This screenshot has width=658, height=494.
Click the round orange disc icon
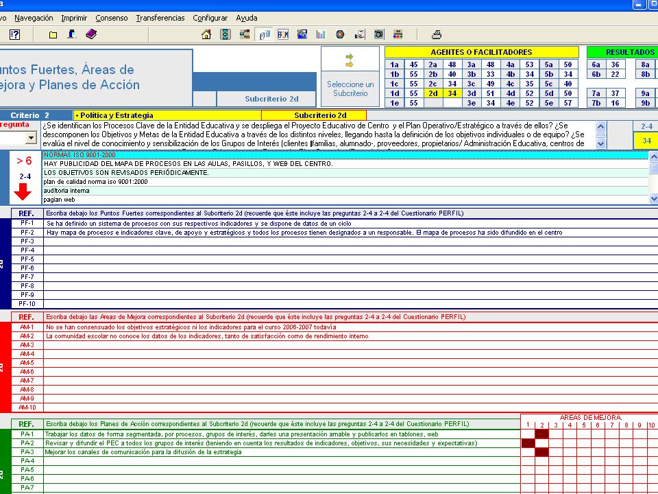(x=341, y=34)
